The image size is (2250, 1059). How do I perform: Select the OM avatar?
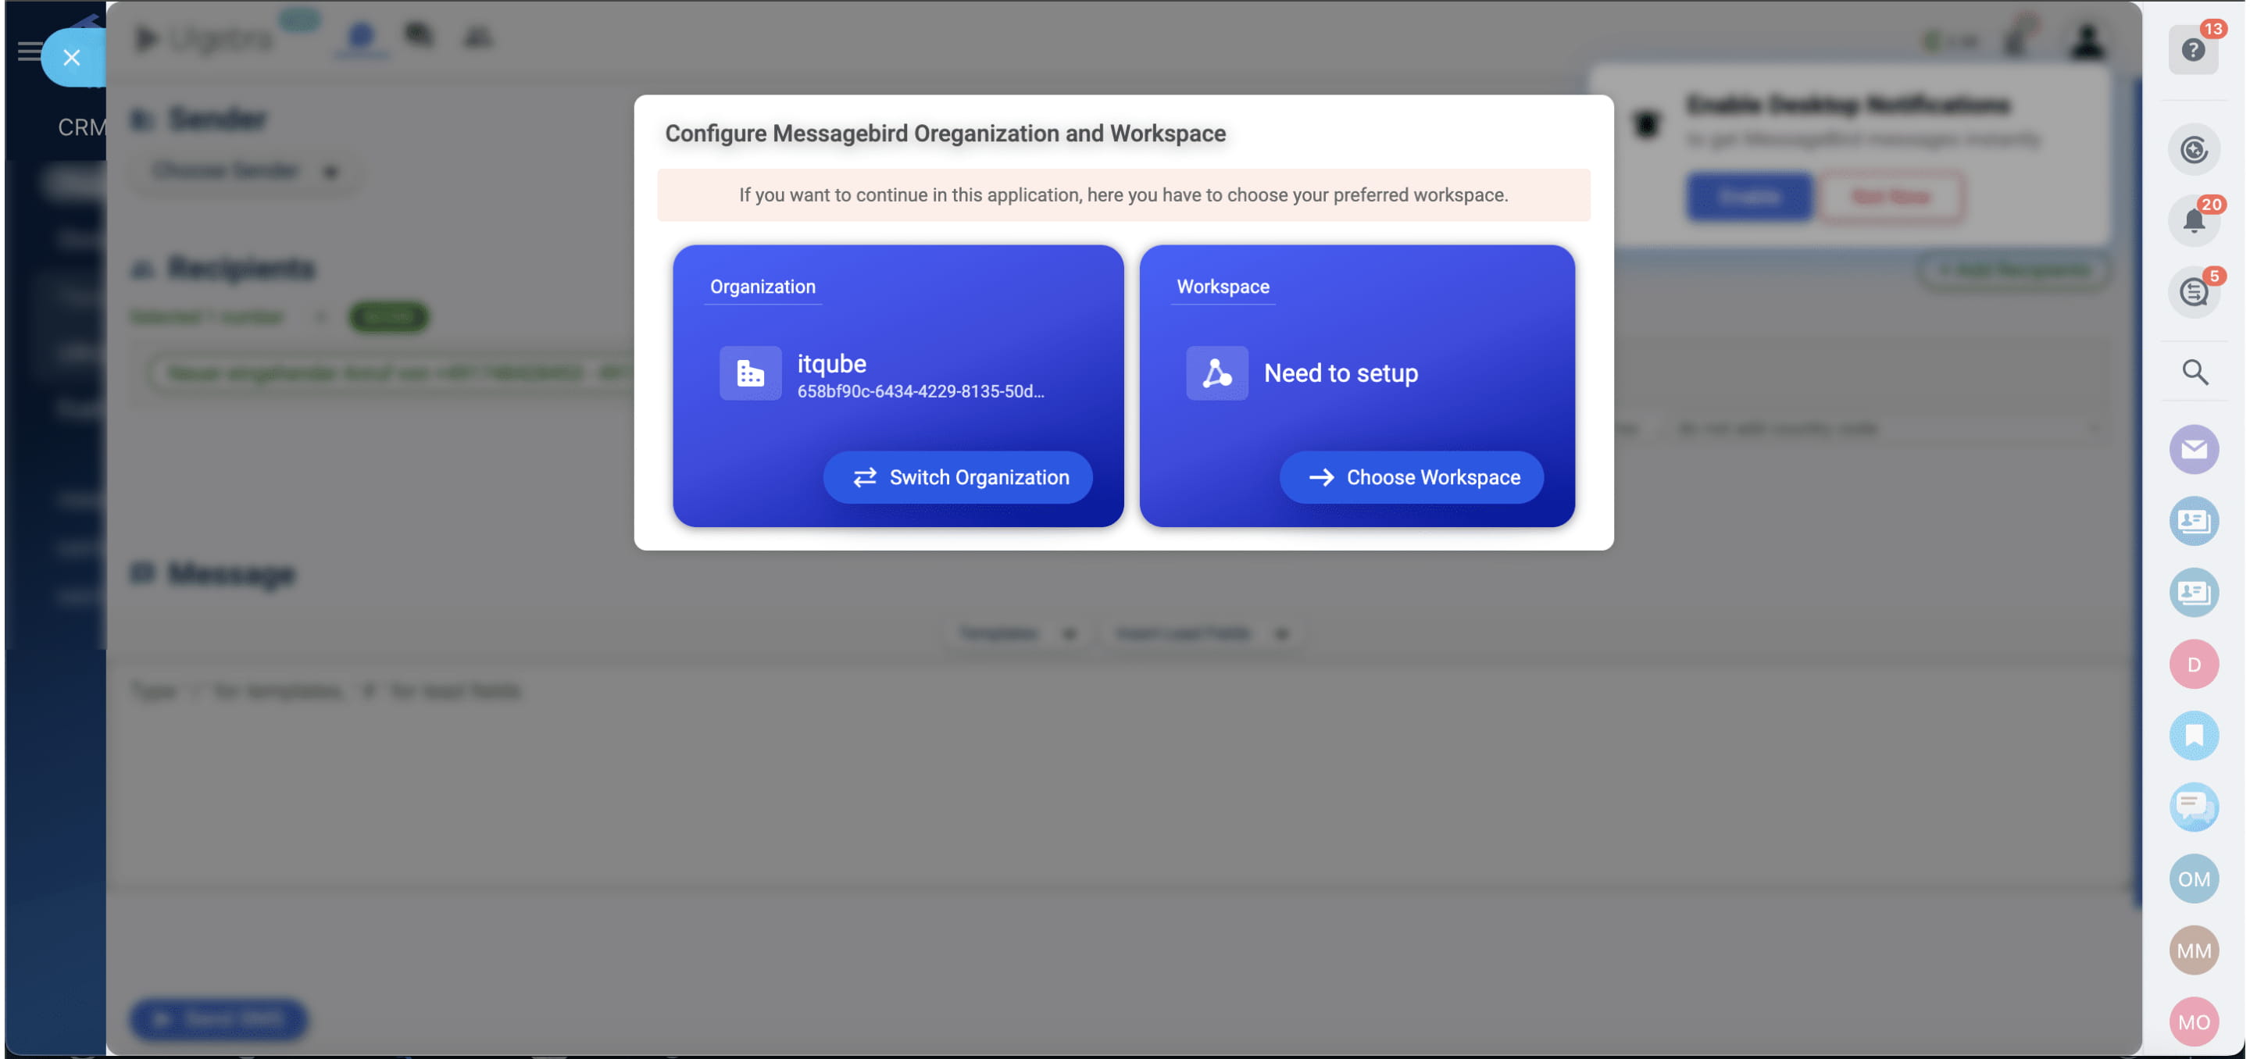pyautogui.click(x=2194, y=880)
